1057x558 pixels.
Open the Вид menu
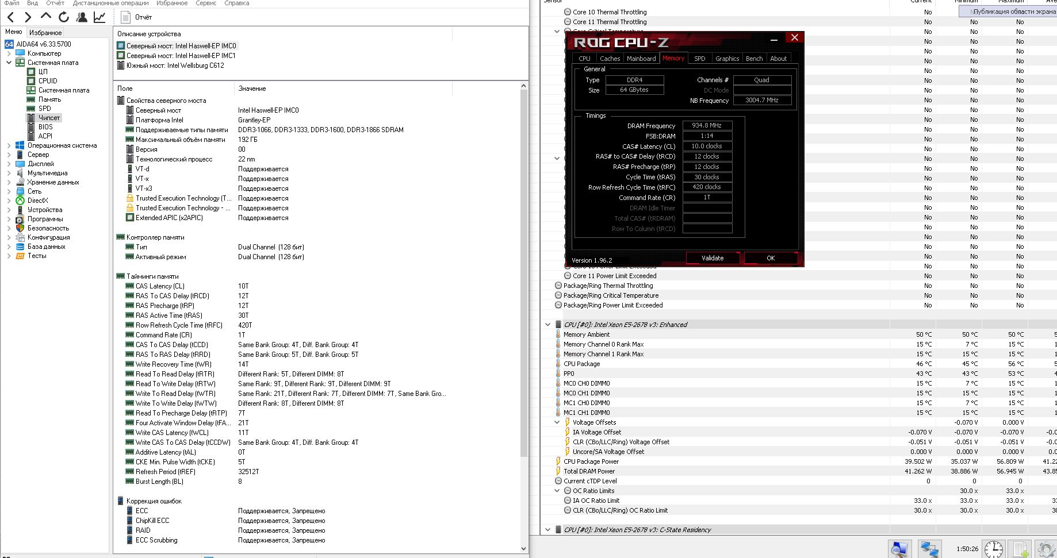[33, 3]
